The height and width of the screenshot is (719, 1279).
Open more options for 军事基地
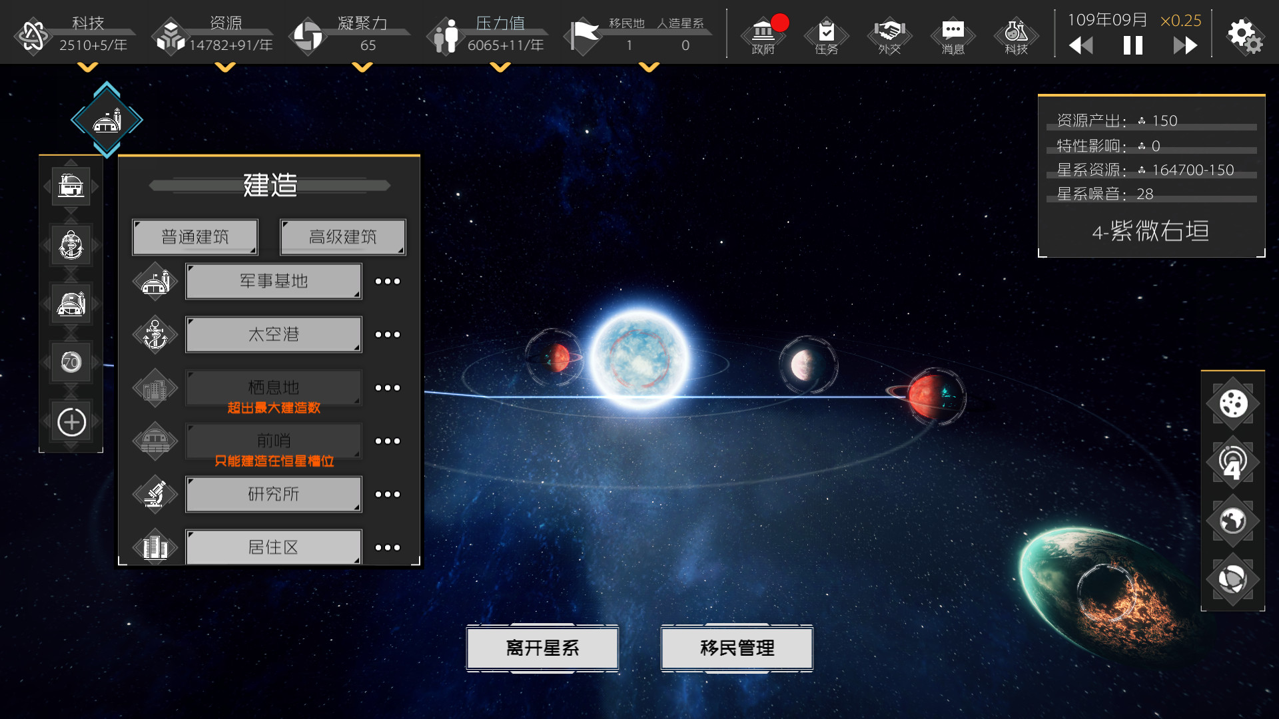[x=387, y=282]
